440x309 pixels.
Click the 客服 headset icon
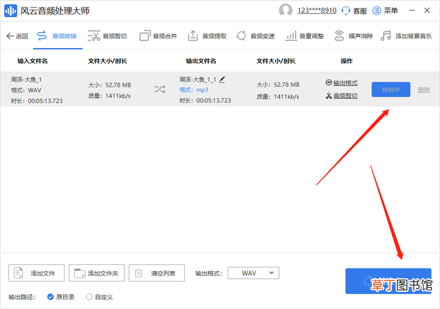coord(346,11)
